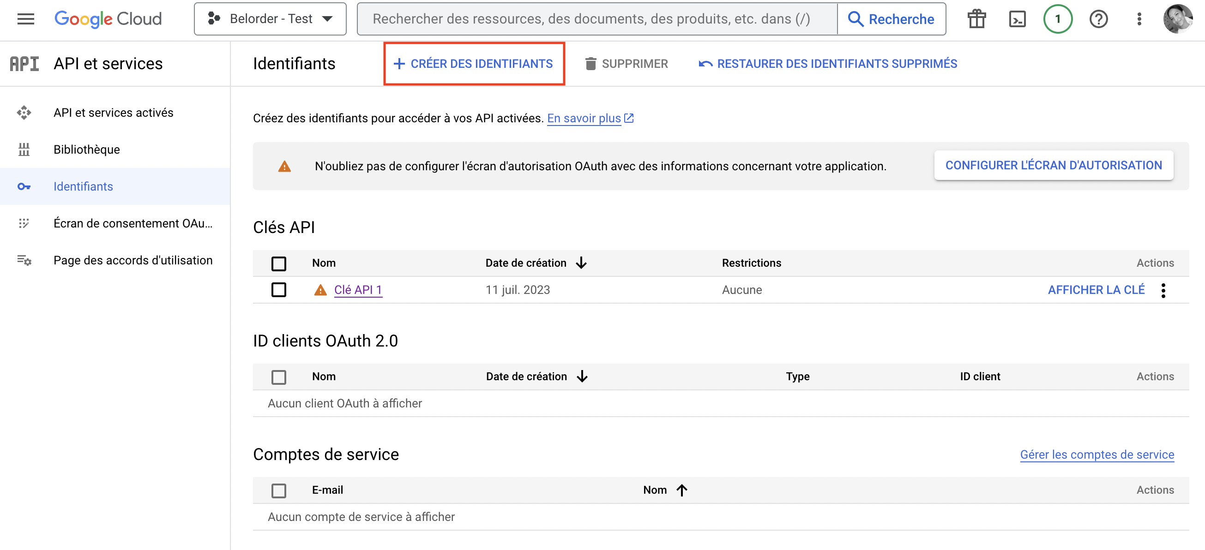Open the Belorder - Test project selector

click(270, 19)
